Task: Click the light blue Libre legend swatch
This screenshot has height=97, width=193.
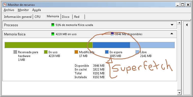Action: [x=137, y=52]
